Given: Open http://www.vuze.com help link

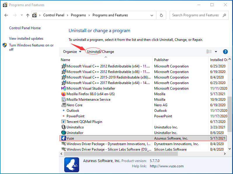Looking at the screenshot, I should coord(167,166).
